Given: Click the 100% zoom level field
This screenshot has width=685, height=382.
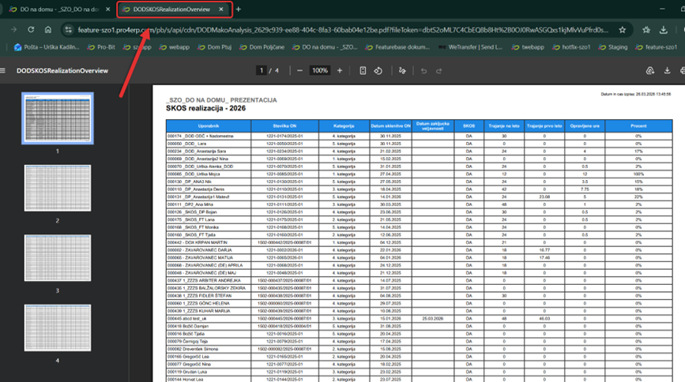Looking at the screenshot, I should (x=320, y=70).
